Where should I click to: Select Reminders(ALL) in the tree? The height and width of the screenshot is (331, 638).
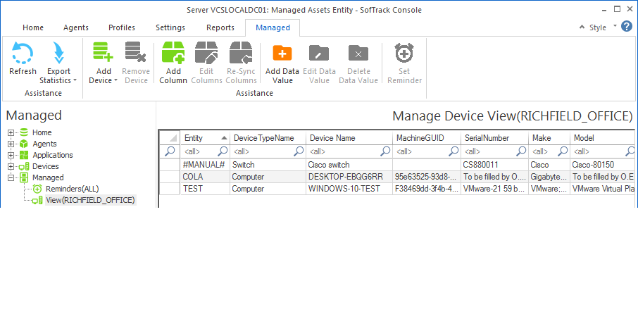point(70,189)
